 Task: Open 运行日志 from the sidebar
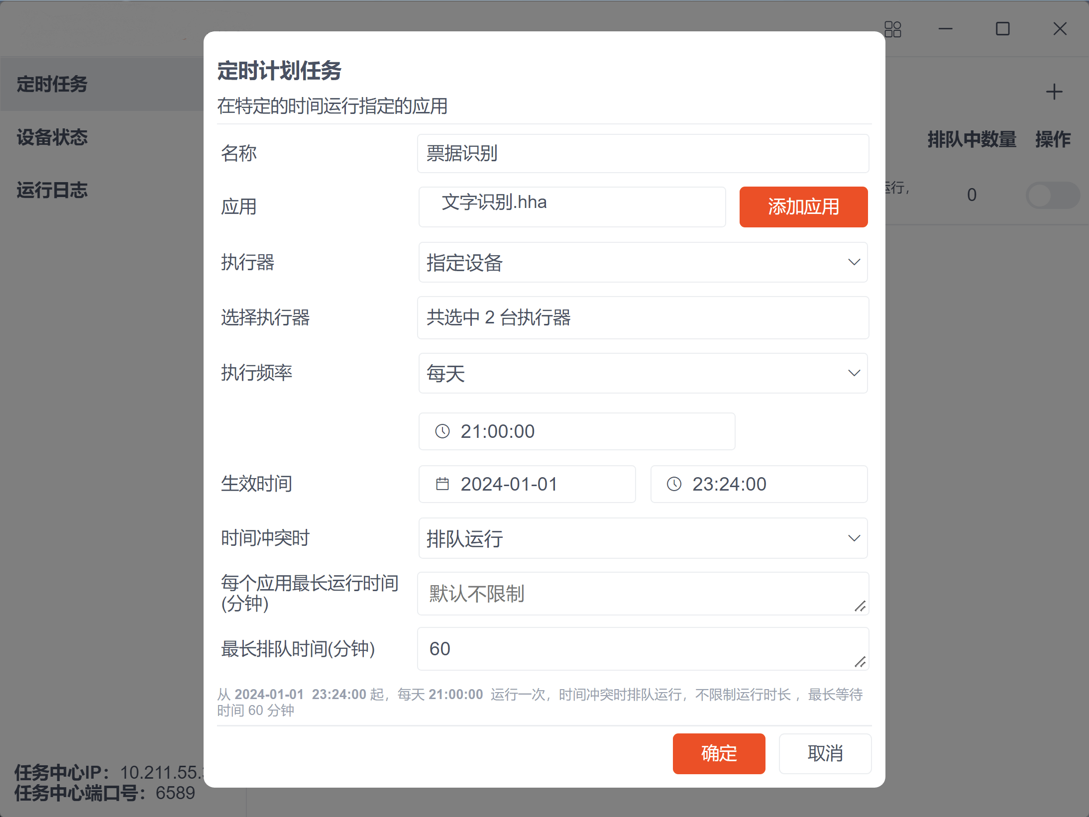point(52,190)
